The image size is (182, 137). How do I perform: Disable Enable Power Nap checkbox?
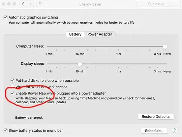coord(12,93)
